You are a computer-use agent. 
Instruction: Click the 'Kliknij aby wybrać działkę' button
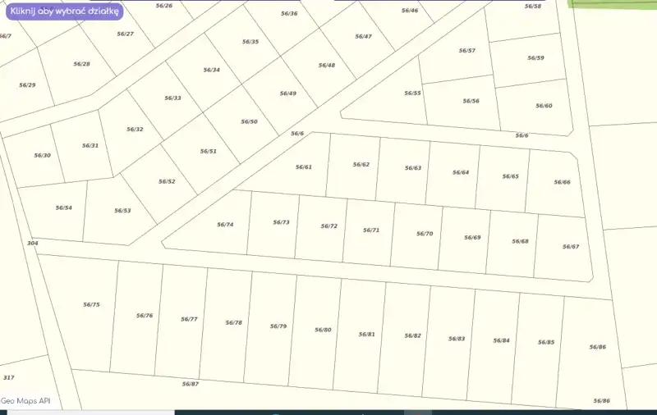65,11
